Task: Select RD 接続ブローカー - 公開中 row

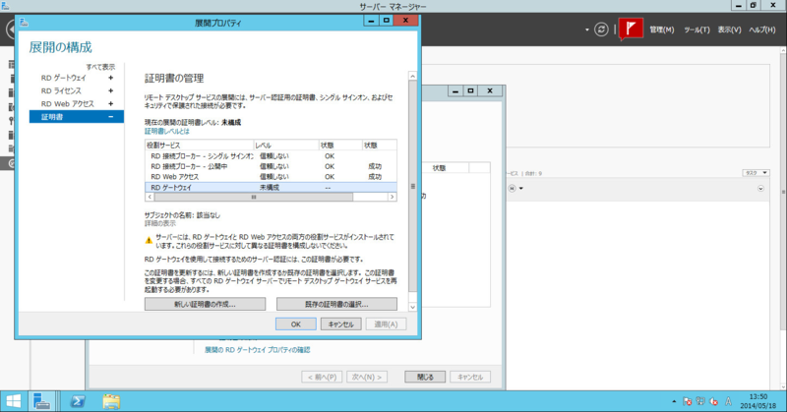Action: coord(271,166)
